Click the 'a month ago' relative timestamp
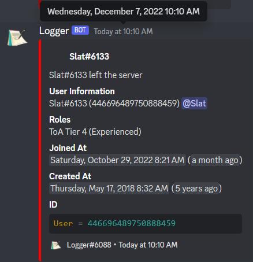Screen dimensions: 253x262 click(x=215, y=160)
